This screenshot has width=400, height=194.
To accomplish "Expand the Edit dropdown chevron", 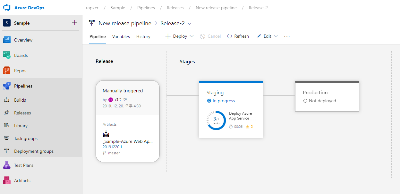I will coord(276,36).
